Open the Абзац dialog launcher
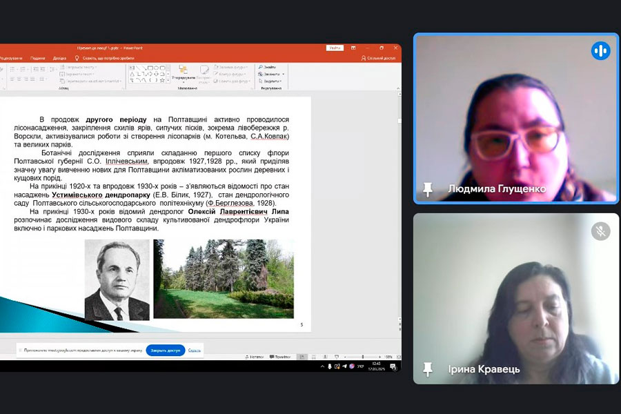This screenshot has width=621, height=414. [x=122, y=88]
